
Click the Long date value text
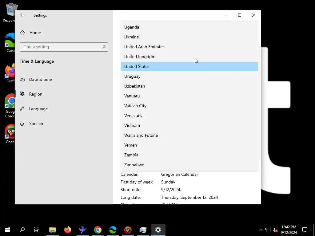(189, 198)
